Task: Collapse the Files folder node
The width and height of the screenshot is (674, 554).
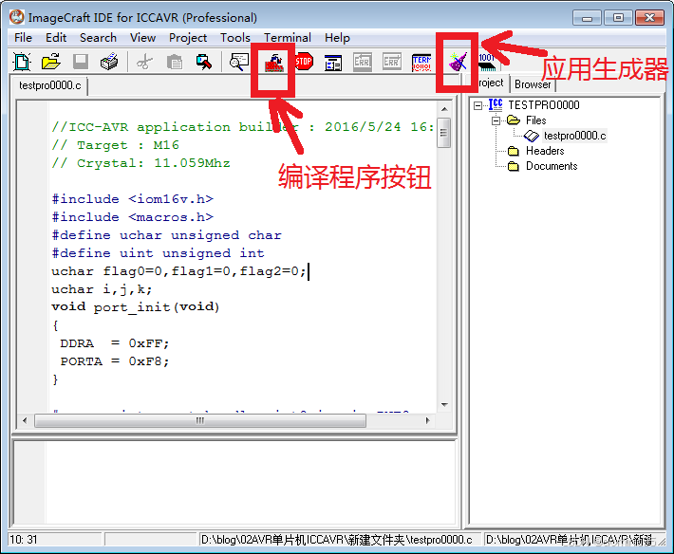Action: (496, 120)
